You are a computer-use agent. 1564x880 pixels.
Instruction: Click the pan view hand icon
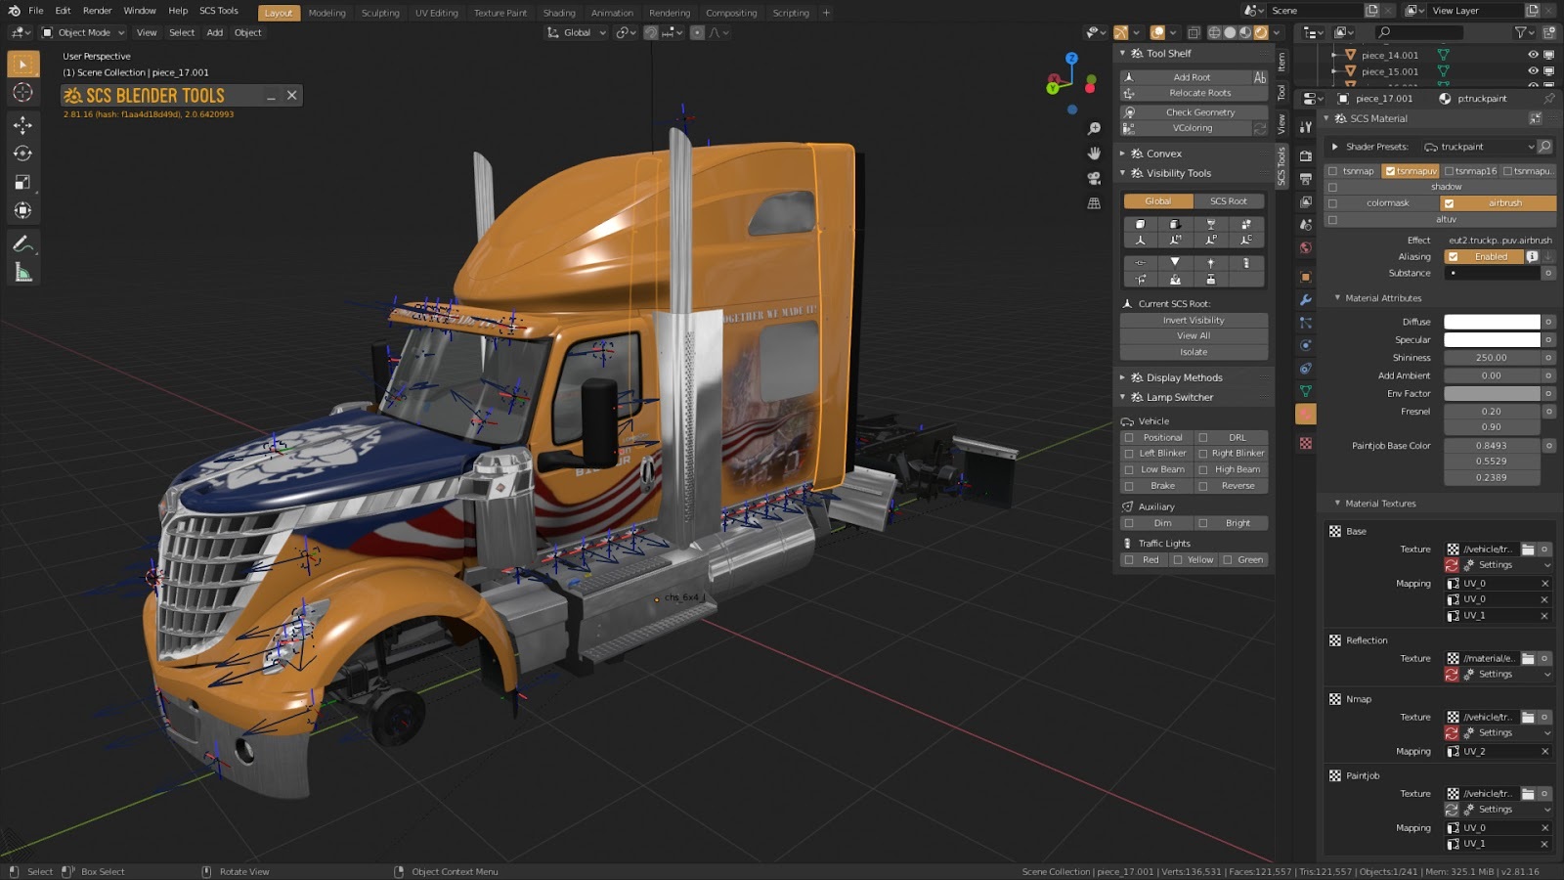click(x=1094, y=154)
